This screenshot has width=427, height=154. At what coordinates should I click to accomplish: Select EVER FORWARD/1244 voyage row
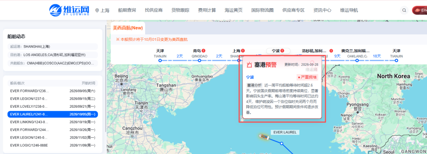(53, 130)
